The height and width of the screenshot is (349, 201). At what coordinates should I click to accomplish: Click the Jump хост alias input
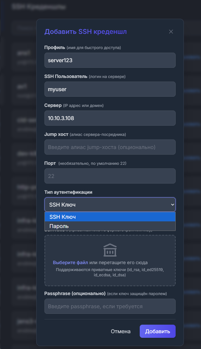tap(110, 147)
